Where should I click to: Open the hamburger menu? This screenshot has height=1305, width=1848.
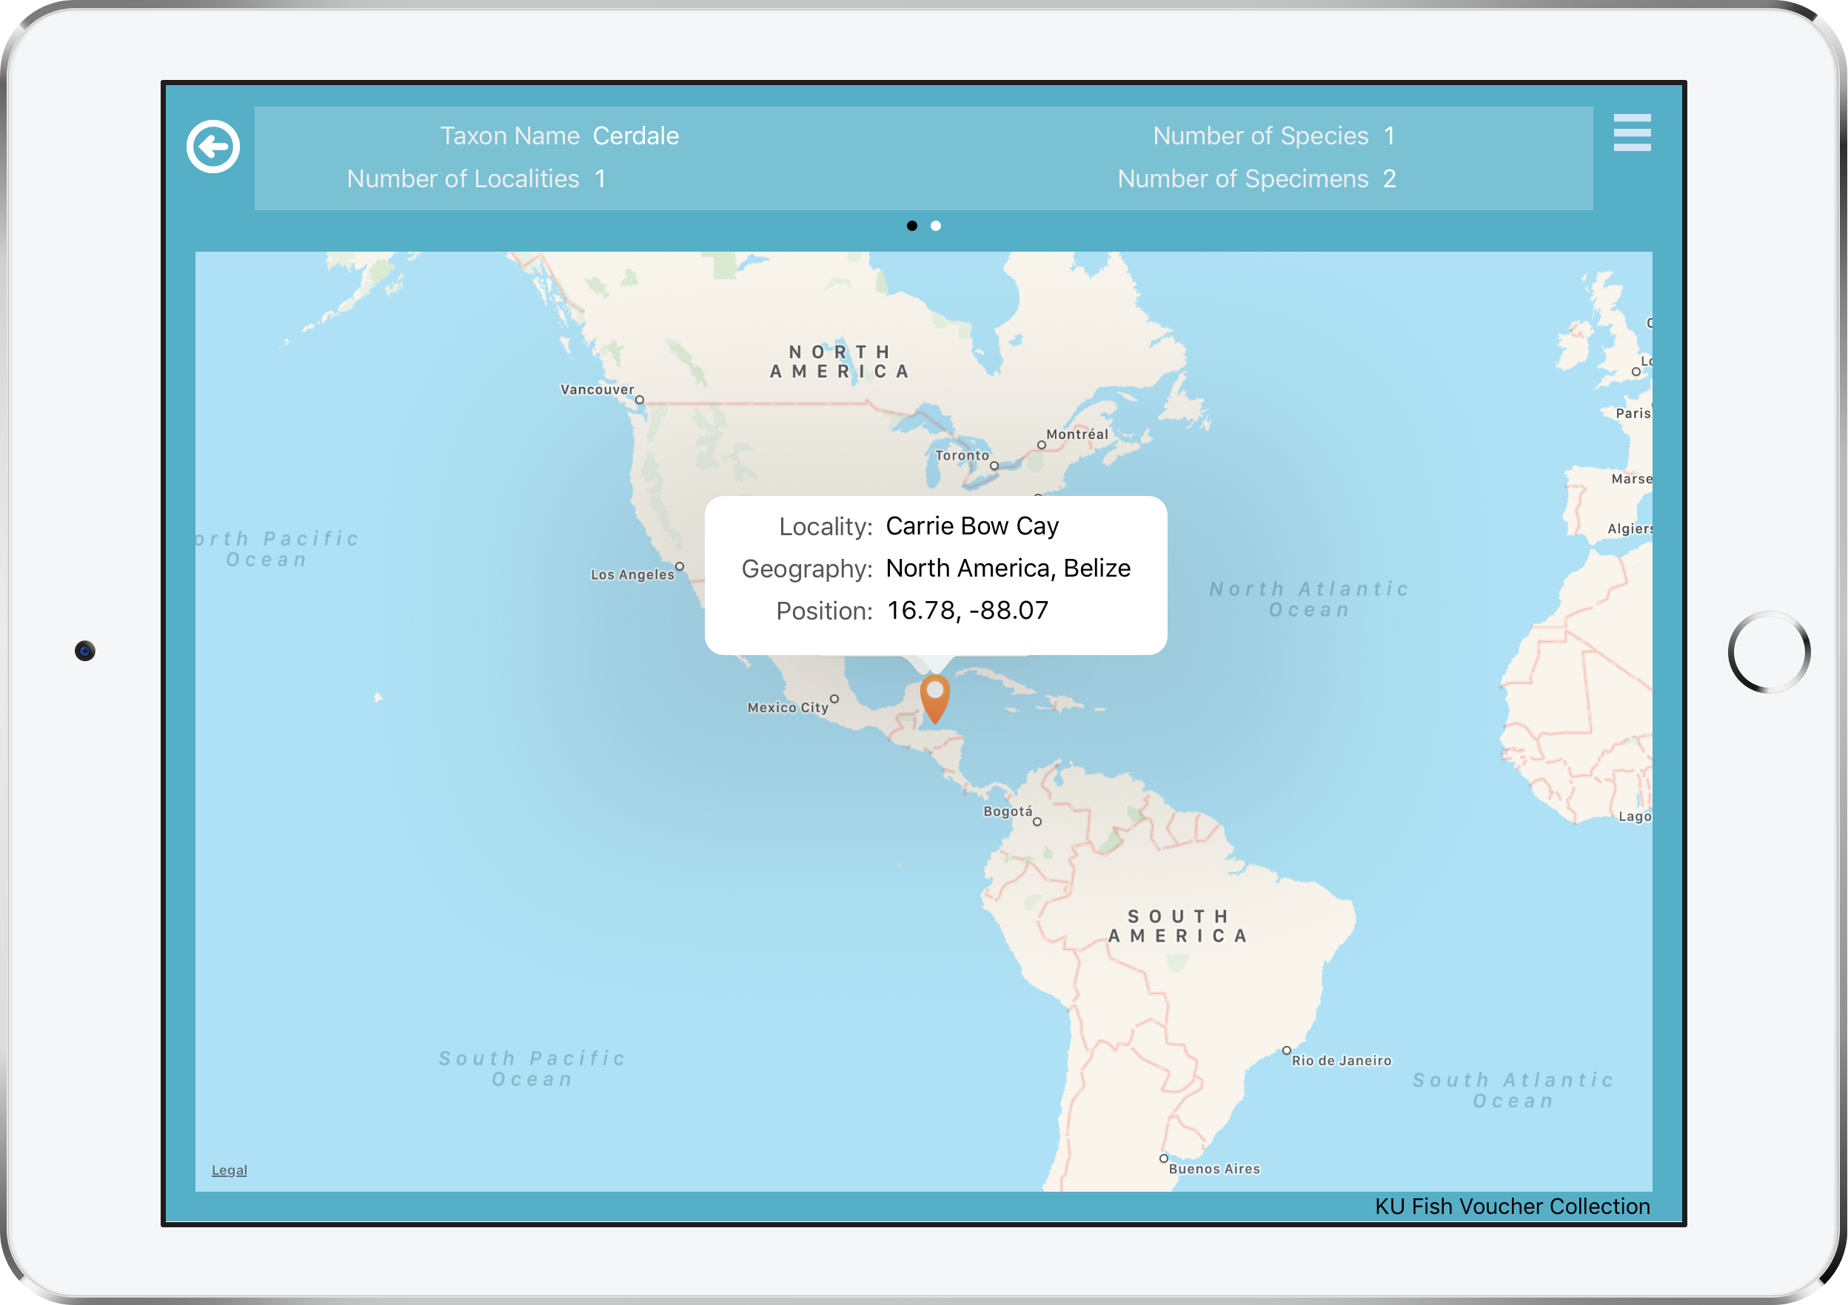(x=1632, y=132)
